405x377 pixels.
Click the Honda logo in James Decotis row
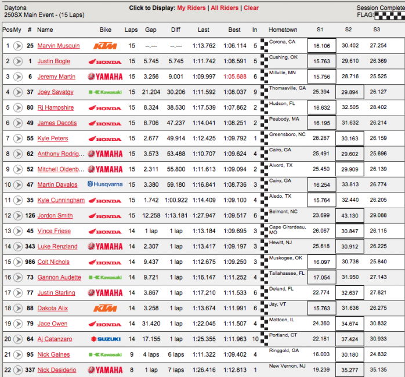point(105,124)
